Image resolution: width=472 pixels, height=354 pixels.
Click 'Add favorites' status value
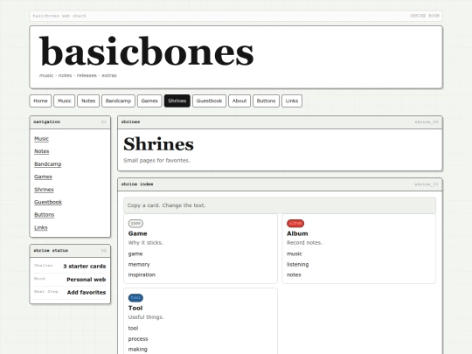coord(87,292)
